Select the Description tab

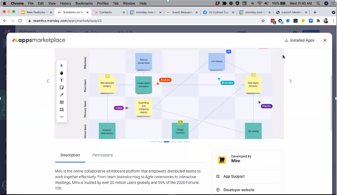[70, 155]
